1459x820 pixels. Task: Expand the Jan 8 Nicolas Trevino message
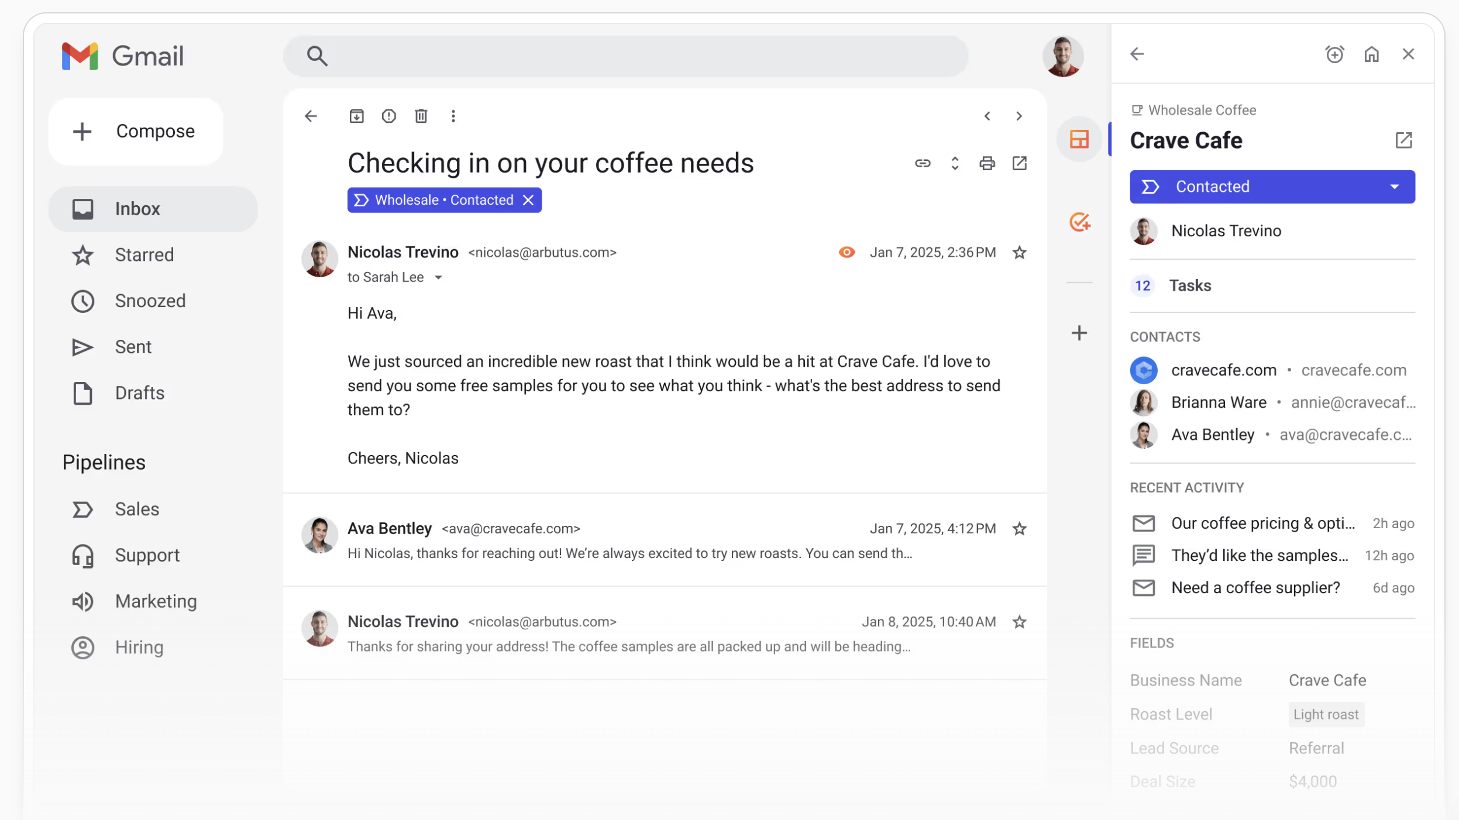[x=664, y=633]
